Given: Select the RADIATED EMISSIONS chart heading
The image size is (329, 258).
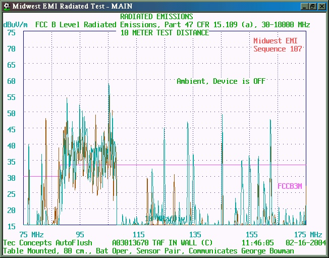Looking at the screenshot, I should (x=156, y=17).
